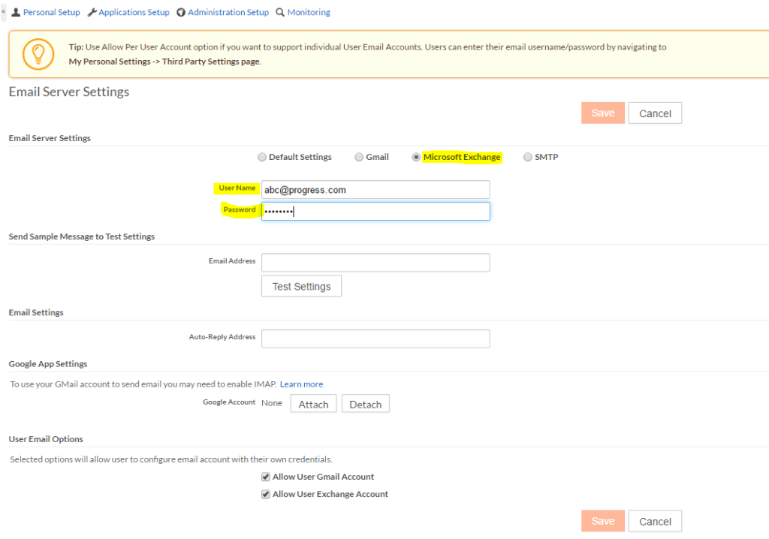This screenshot has width=769, height=539.
Task: Open the Applications Setup menu
Action: coord(128,13)
